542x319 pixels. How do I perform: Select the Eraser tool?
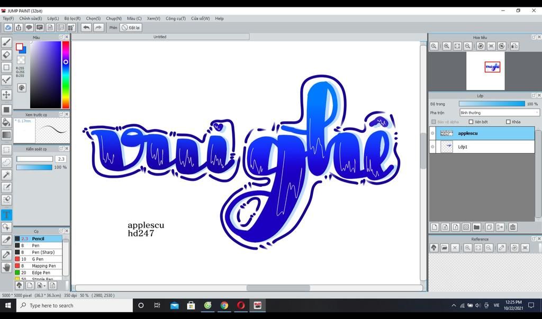6,54
